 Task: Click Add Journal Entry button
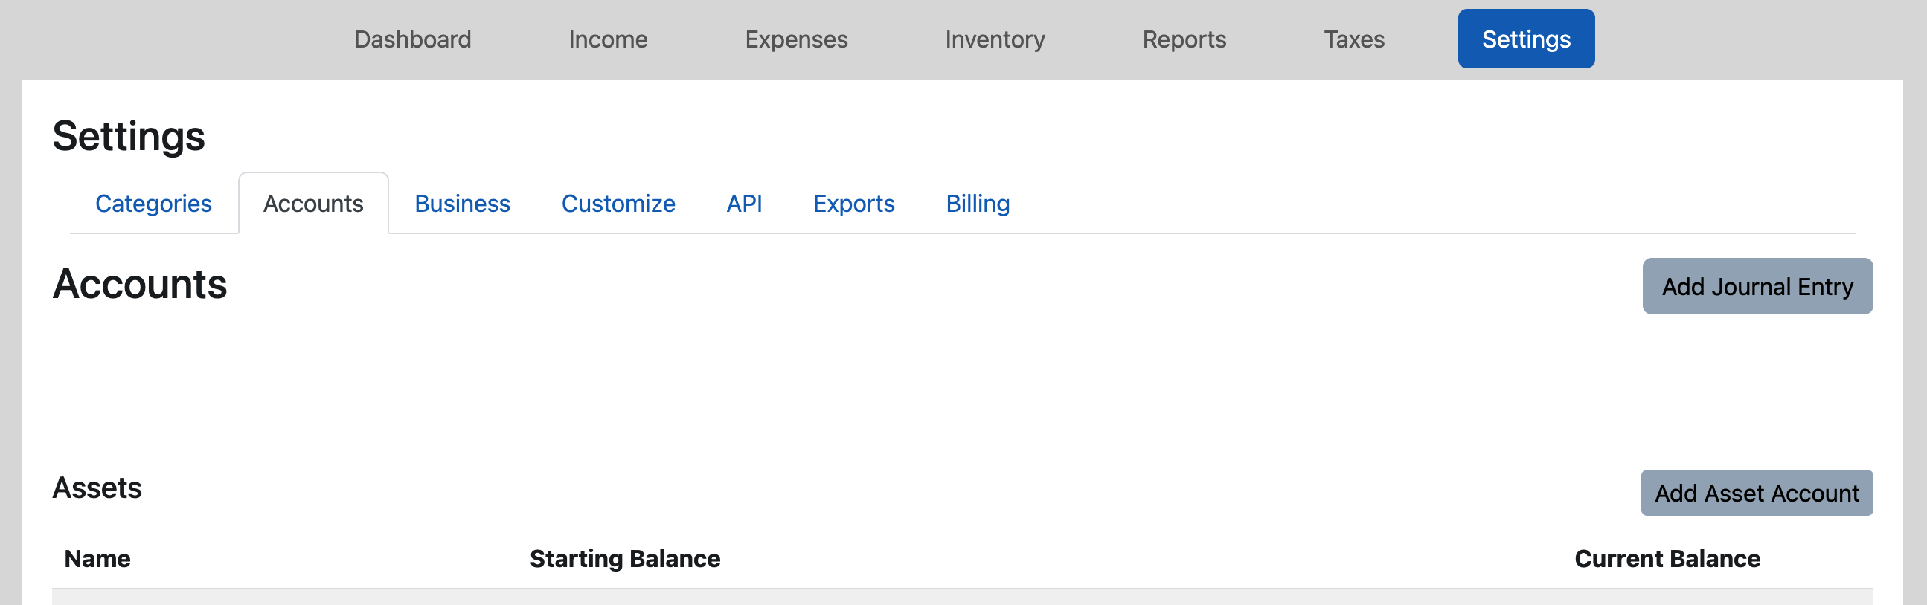click(x=1757, y=286)
